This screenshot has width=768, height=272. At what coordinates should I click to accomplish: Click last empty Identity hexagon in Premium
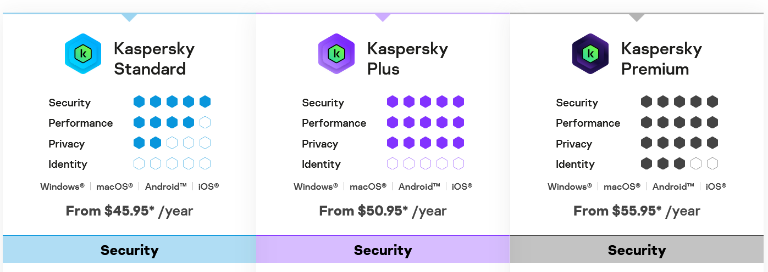pyautogui.click(x=712, y=164)
